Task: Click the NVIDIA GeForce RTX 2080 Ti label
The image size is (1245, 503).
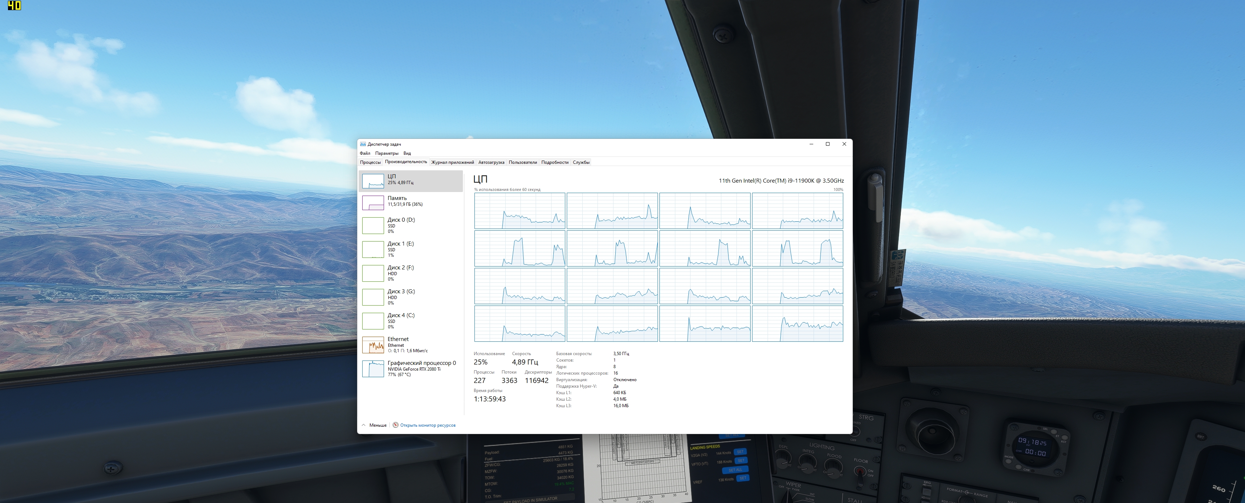Action: tap(414, 369)
